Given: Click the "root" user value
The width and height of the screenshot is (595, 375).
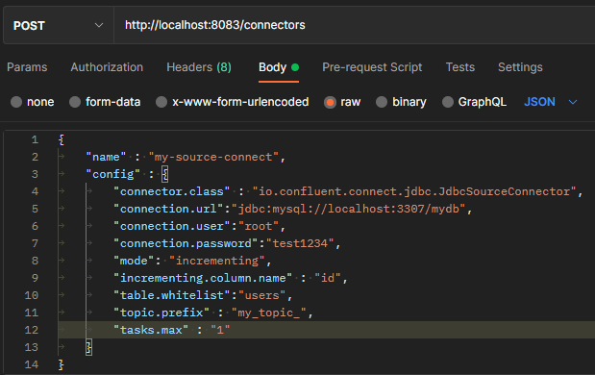Looking at the screenshot, I should [x=259, y=226].
